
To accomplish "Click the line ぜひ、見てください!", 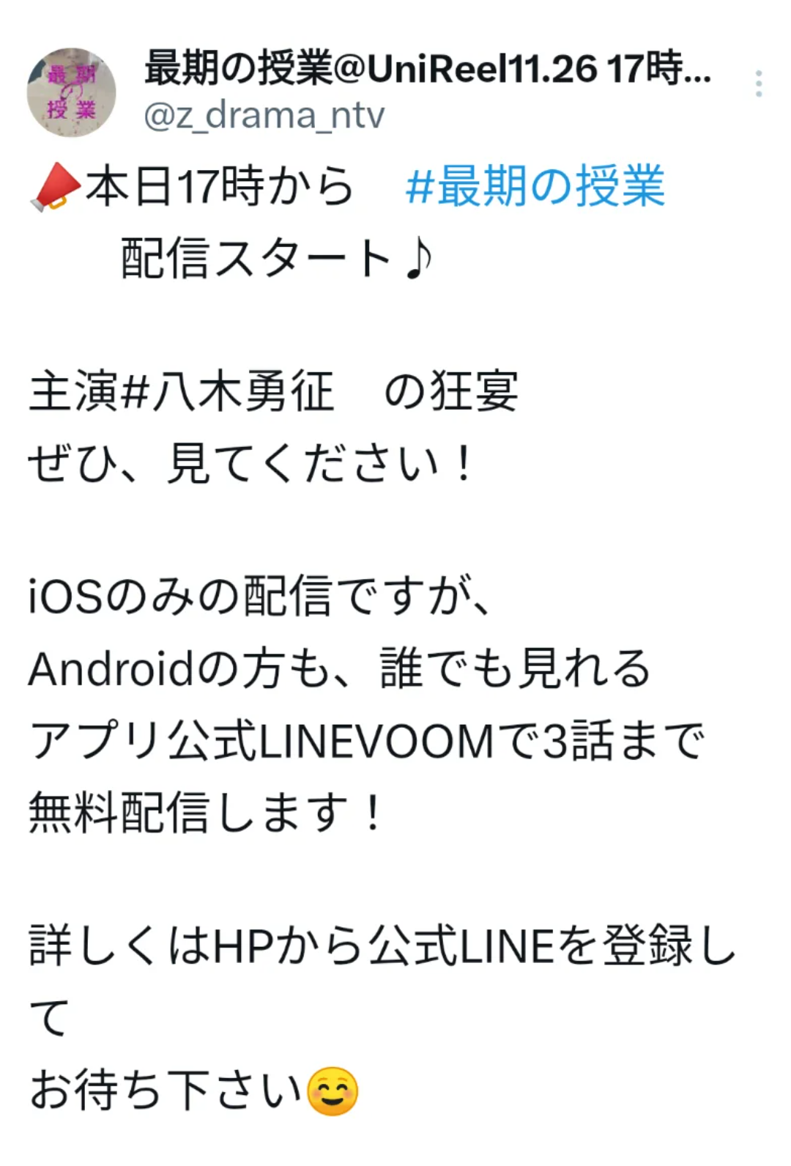I will [x=251, y=464].
